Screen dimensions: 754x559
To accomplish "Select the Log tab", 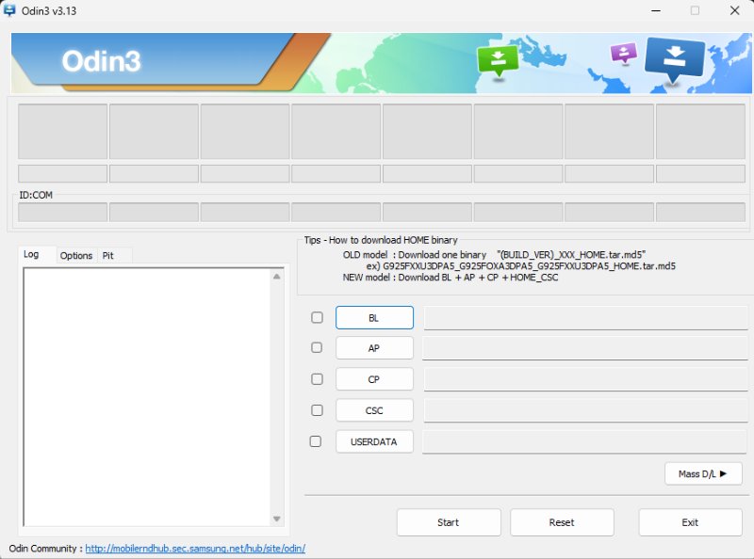I will click(34, 254).
